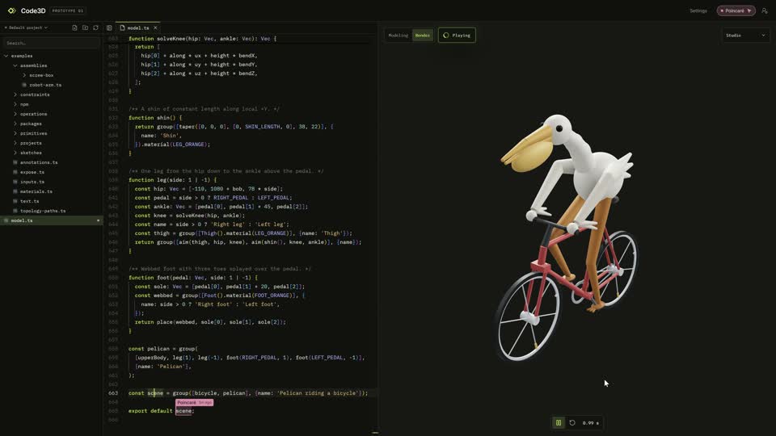This screenshot has height=436, width=776.
Task: Open inputs.ts in the file tree
Action: click(32, 182)
